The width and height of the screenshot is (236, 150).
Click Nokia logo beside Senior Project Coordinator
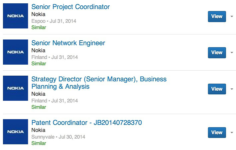15,16
